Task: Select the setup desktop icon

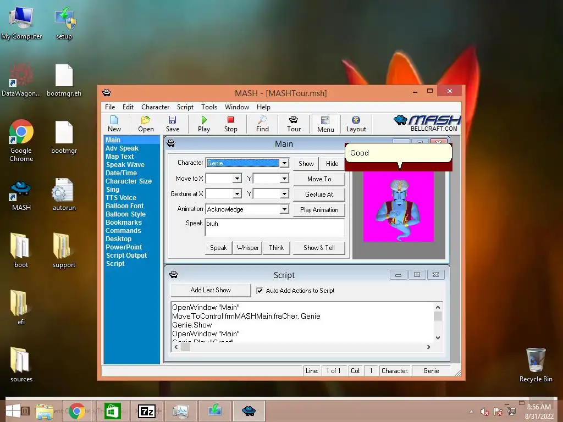Action: coord(64,23)
